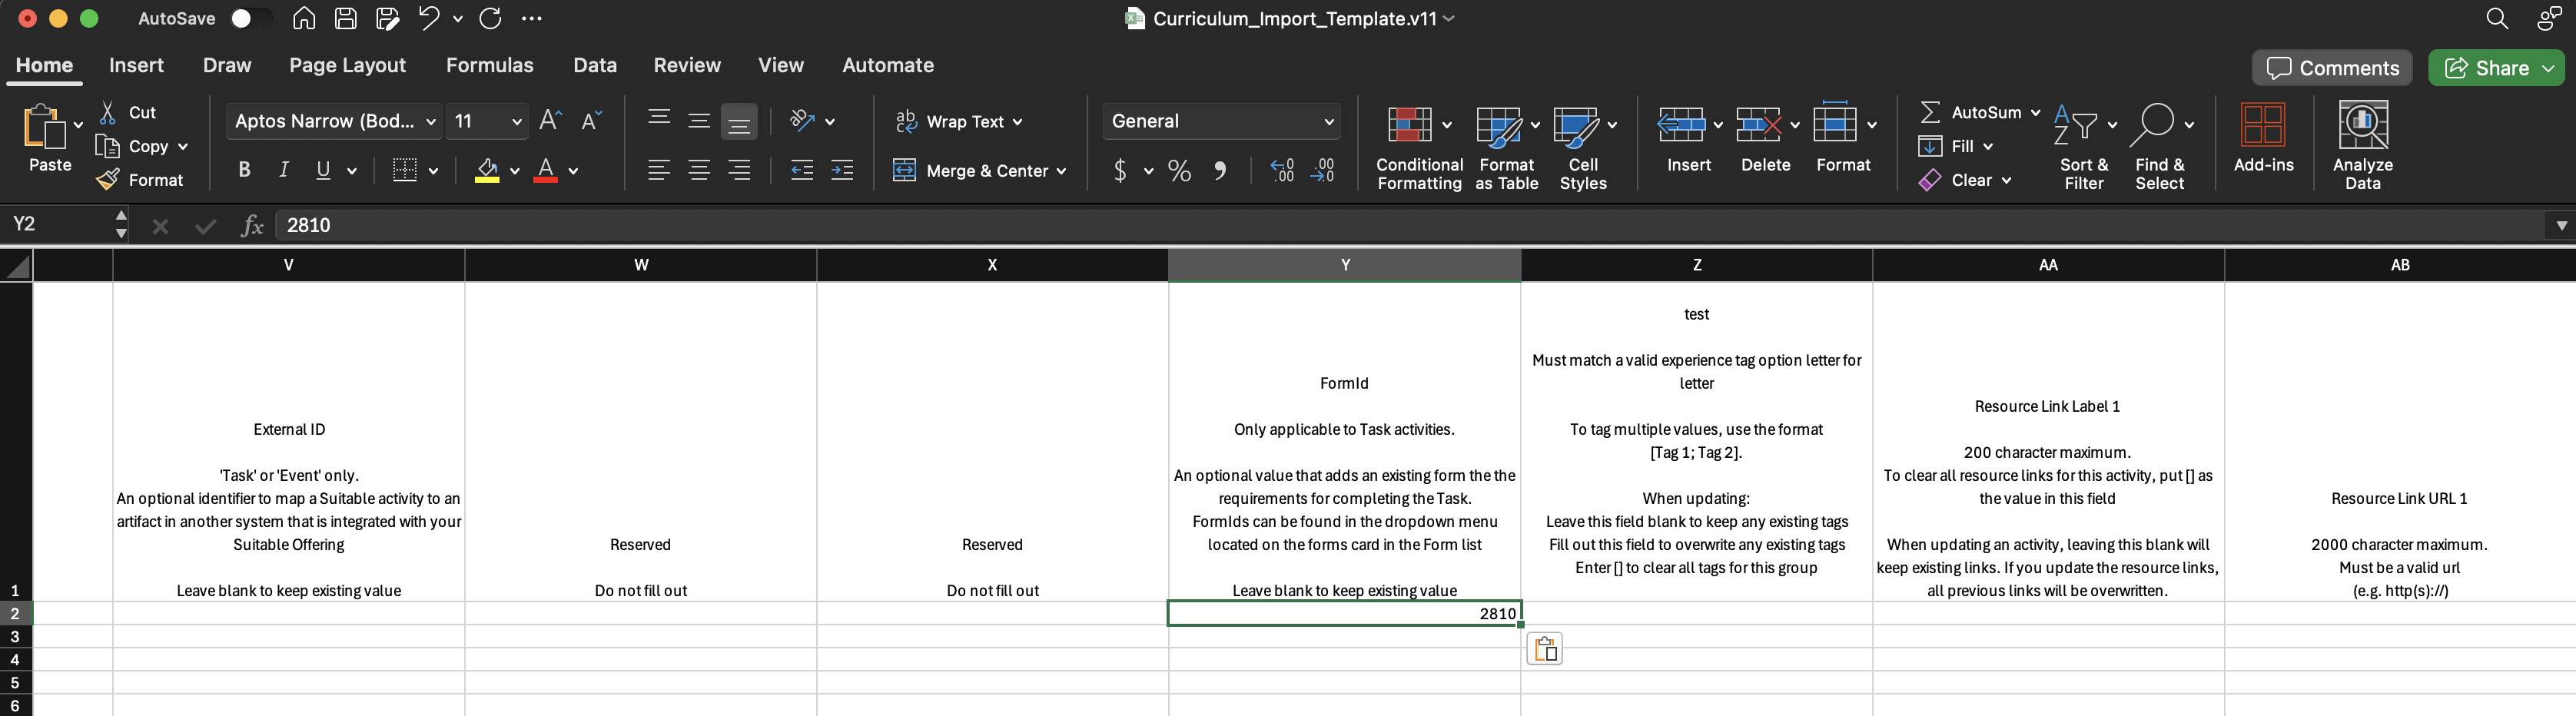Decrease decimal places
2576x716 pixels.
tap(1322, 171)
